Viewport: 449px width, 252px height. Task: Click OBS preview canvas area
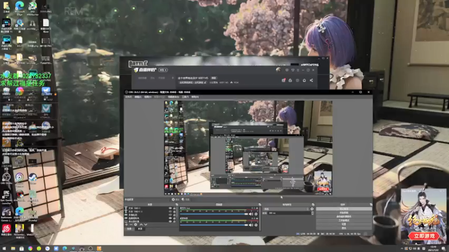[x=248, y=148]
